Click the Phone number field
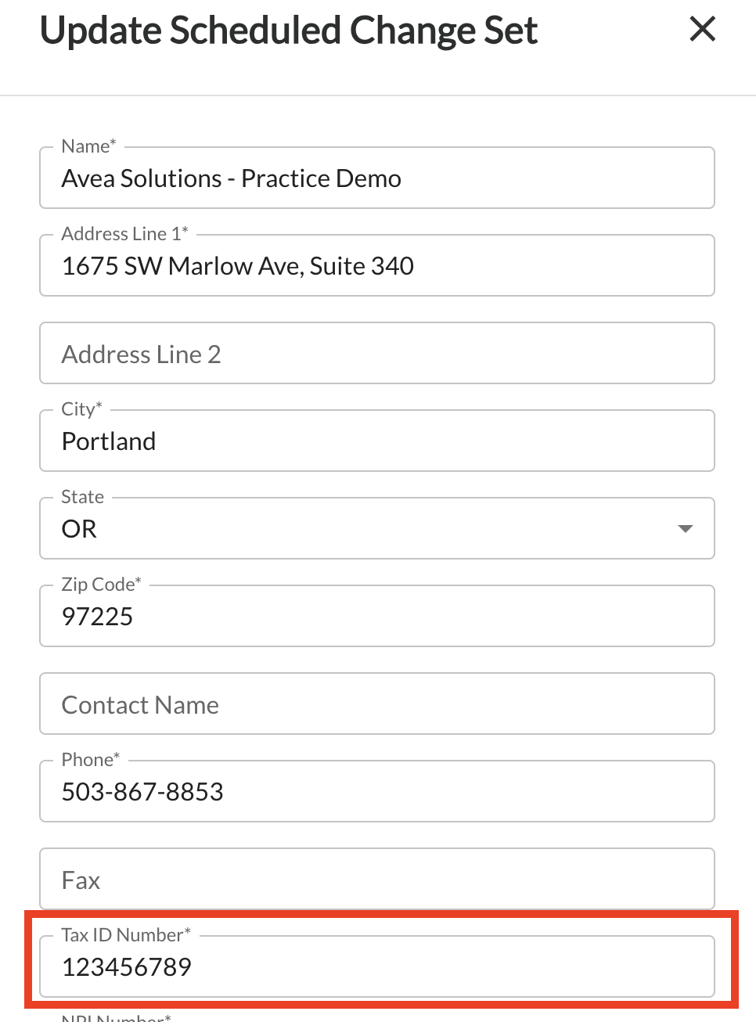Image resolution: width=756 pixels, height=1022 pixels. [x=377, y=791]
